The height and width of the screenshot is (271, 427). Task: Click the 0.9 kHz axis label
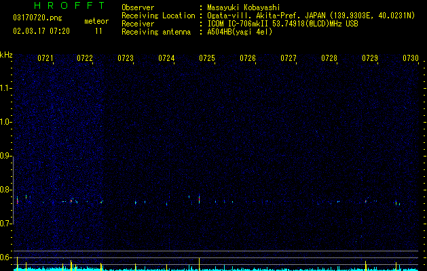[x=6, y=156]
